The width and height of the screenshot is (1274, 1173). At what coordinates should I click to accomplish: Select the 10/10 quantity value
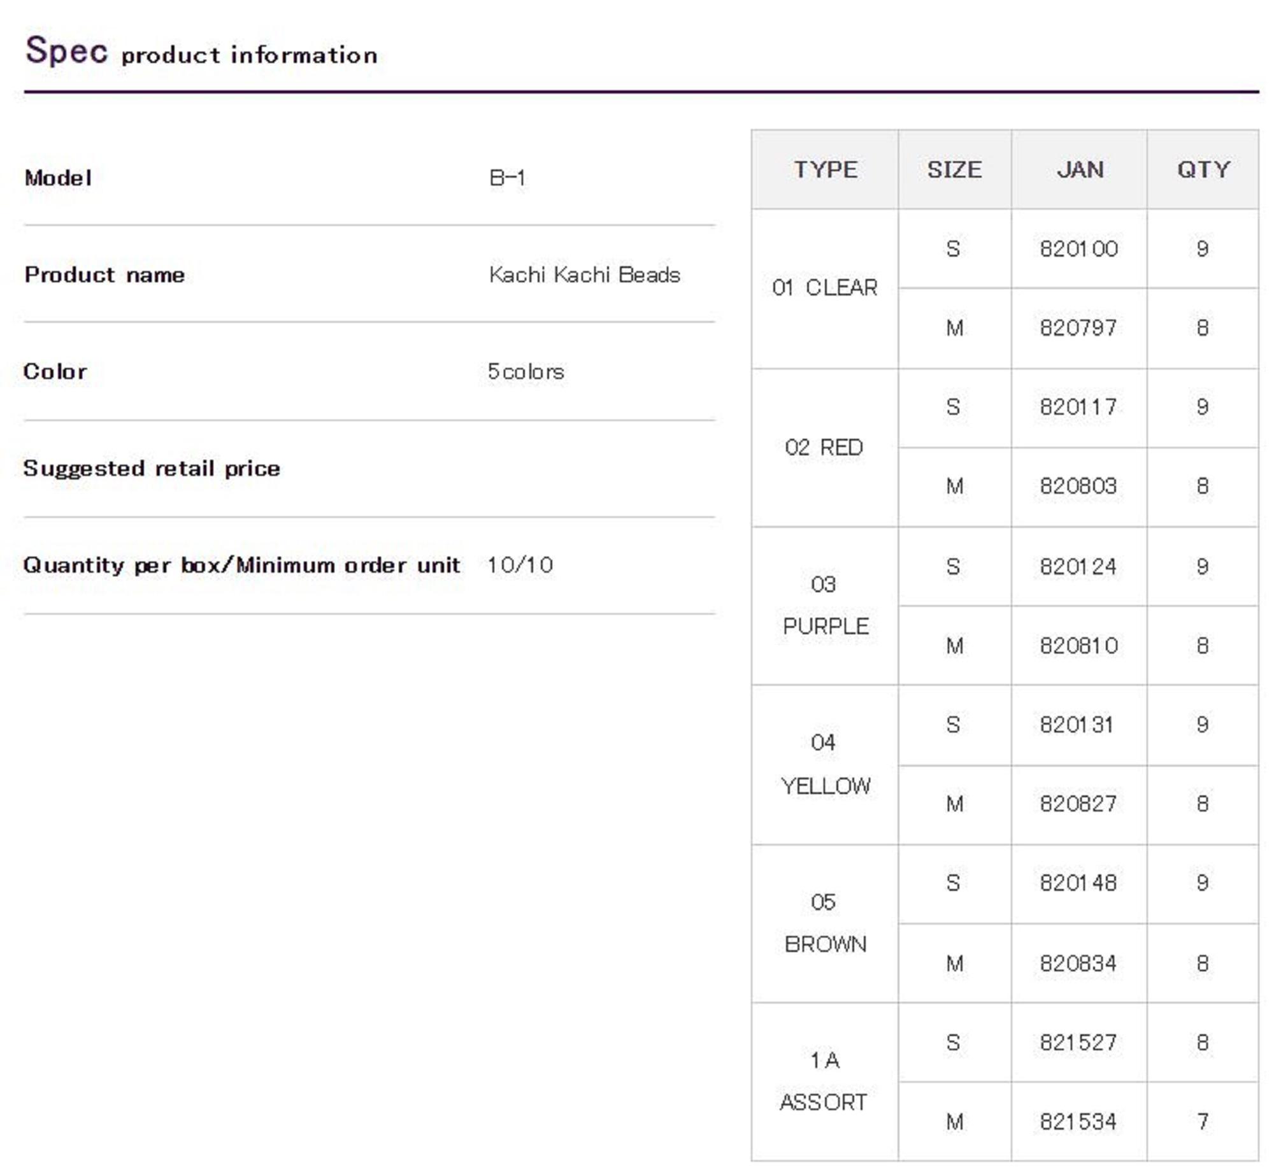tap(520, 565)
